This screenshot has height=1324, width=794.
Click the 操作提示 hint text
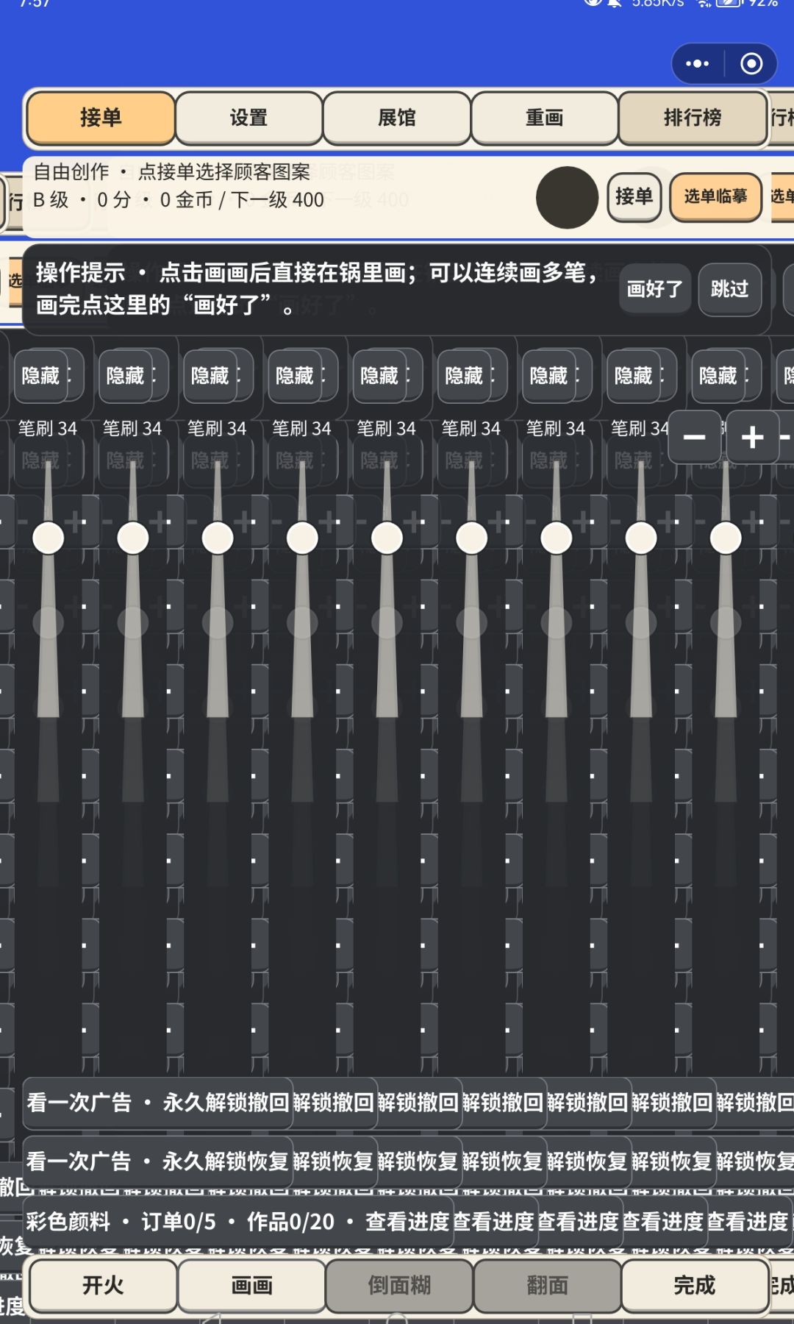[x=316, y=289]
